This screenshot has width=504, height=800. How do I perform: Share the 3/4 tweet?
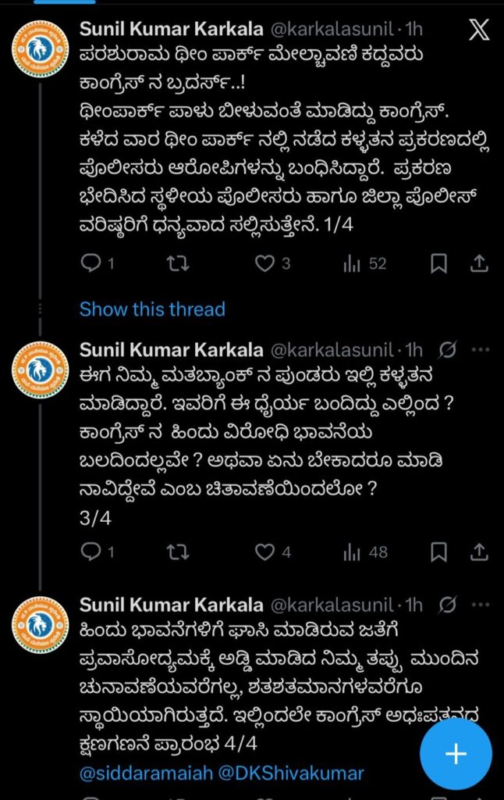pyautogui.click(x=478, y=552)
